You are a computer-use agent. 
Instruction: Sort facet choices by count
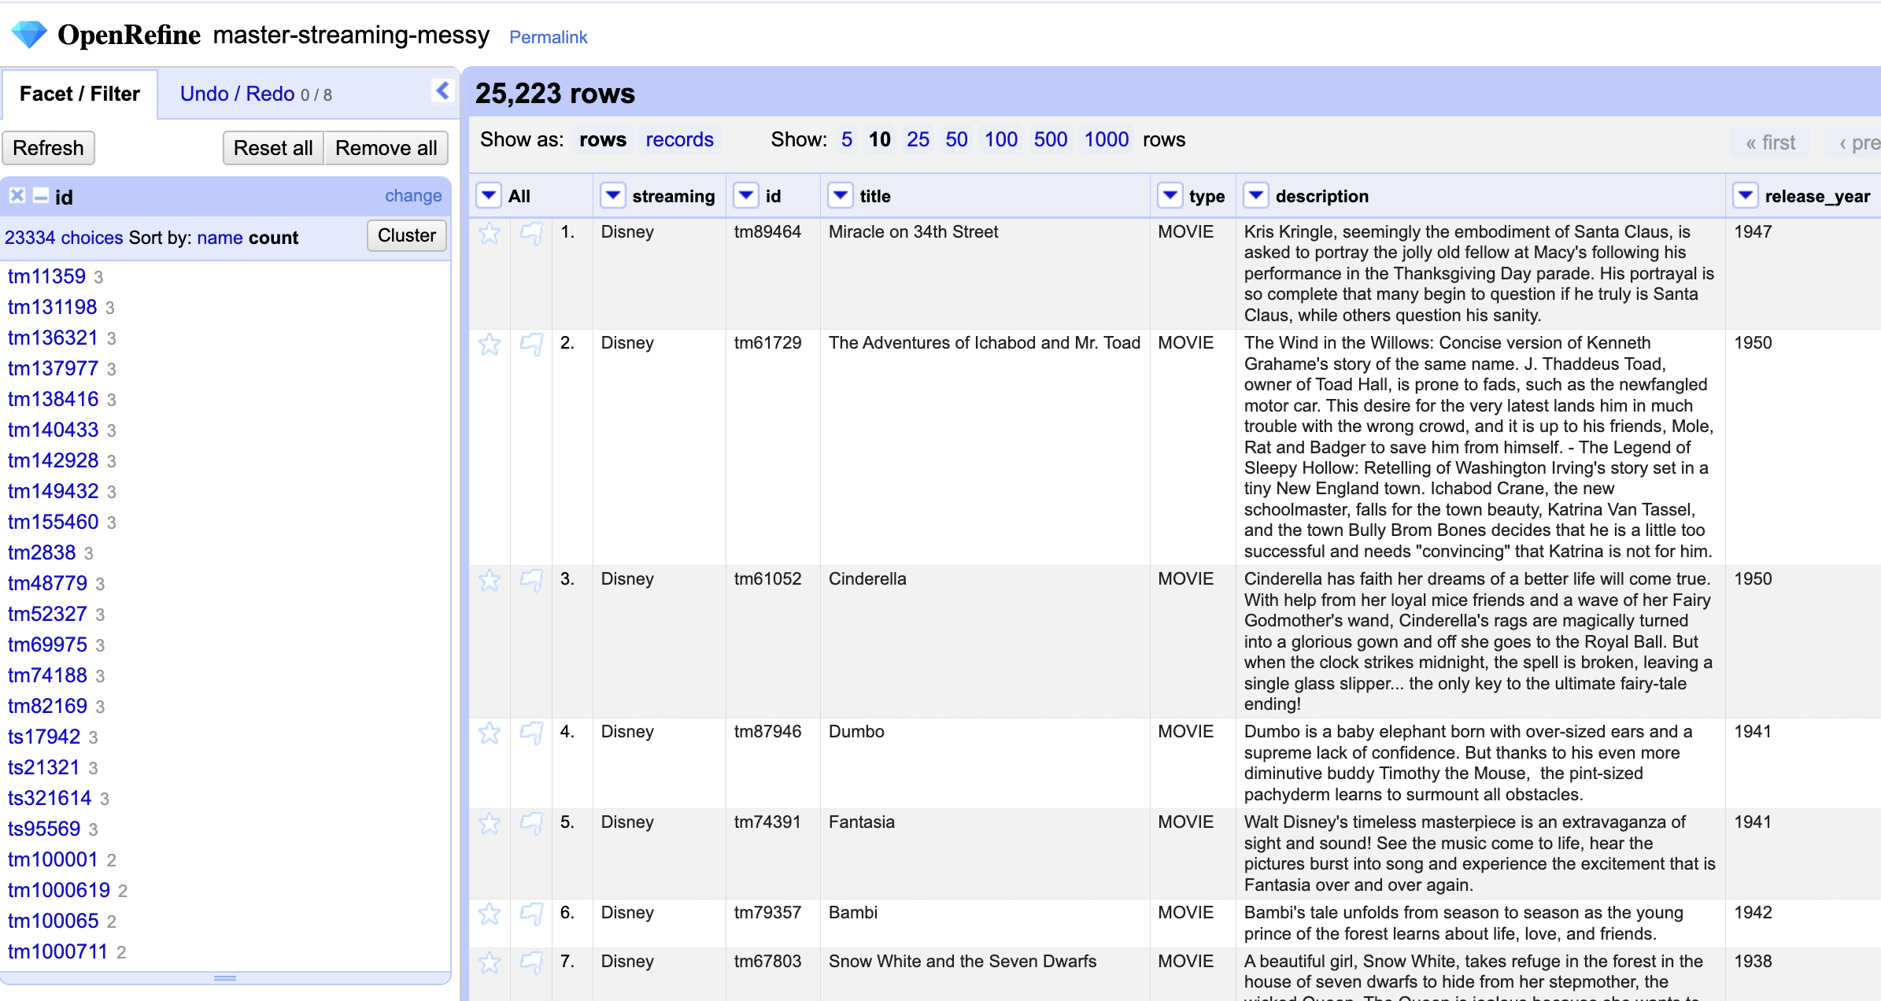273,238
